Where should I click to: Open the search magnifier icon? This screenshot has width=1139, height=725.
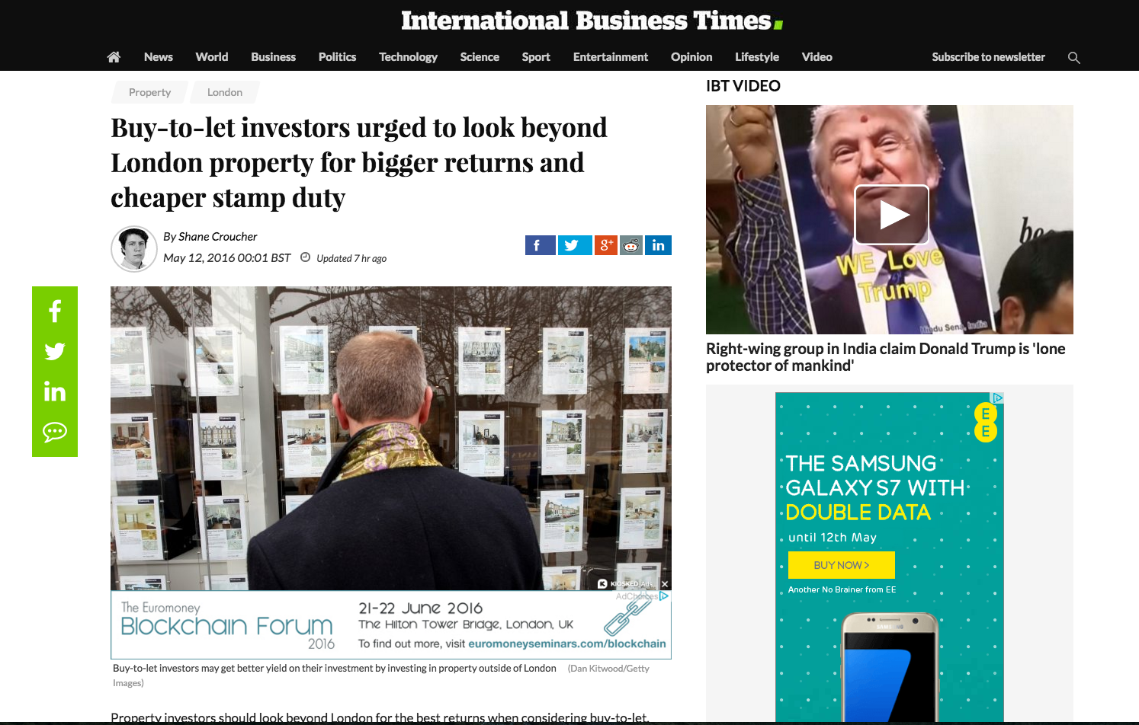point(1074,58)
